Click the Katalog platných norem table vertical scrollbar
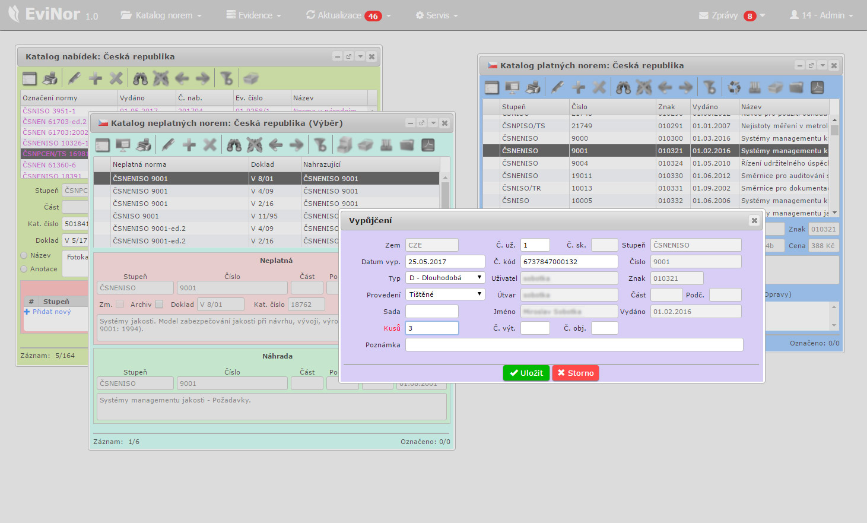The width and height of the screenshot is (867, 523). 834,166
